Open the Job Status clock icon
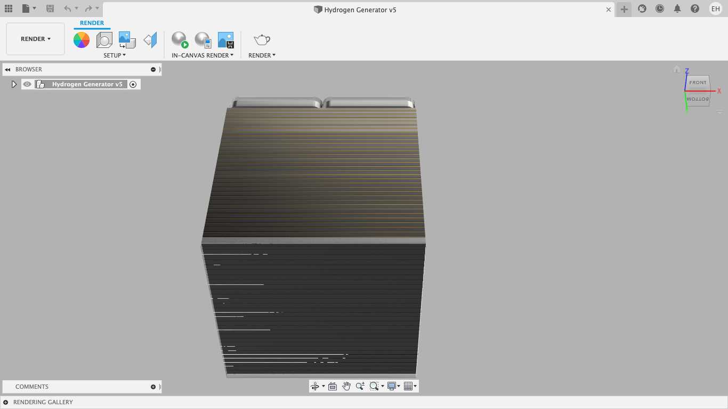Viewport: 728px width, 409px height. pos(660,9)
